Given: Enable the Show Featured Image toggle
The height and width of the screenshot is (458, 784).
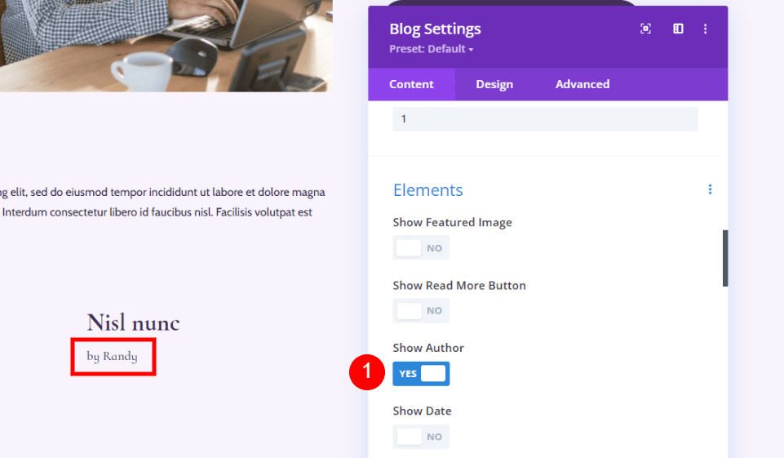Looking at the screenshot, I should pyautogui.click(x=421, y=247).
